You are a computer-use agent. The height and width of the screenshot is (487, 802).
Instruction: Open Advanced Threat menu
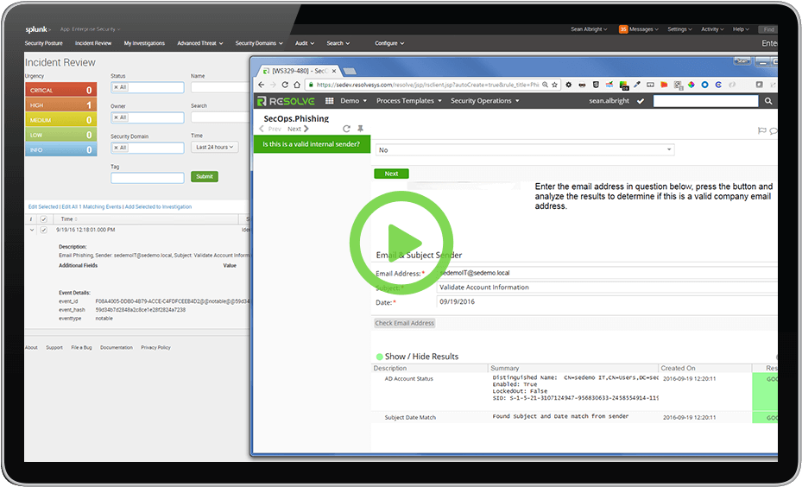click(x=200, y=43)
